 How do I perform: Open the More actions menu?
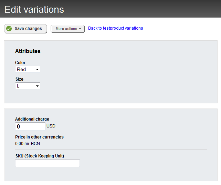pyautogui.click(x=67, y=29)
